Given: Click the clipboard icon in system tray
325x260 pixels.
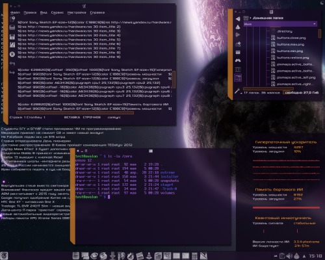Looking at the screenshot, I should click(282, 256).
